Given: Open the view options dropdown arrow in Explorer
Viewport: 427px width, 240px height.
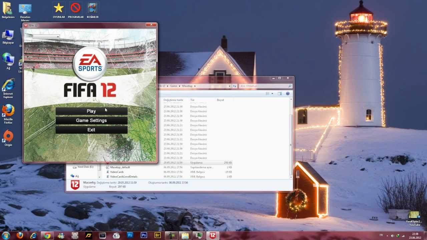Looking at the screenshot, I should (272, 94).
